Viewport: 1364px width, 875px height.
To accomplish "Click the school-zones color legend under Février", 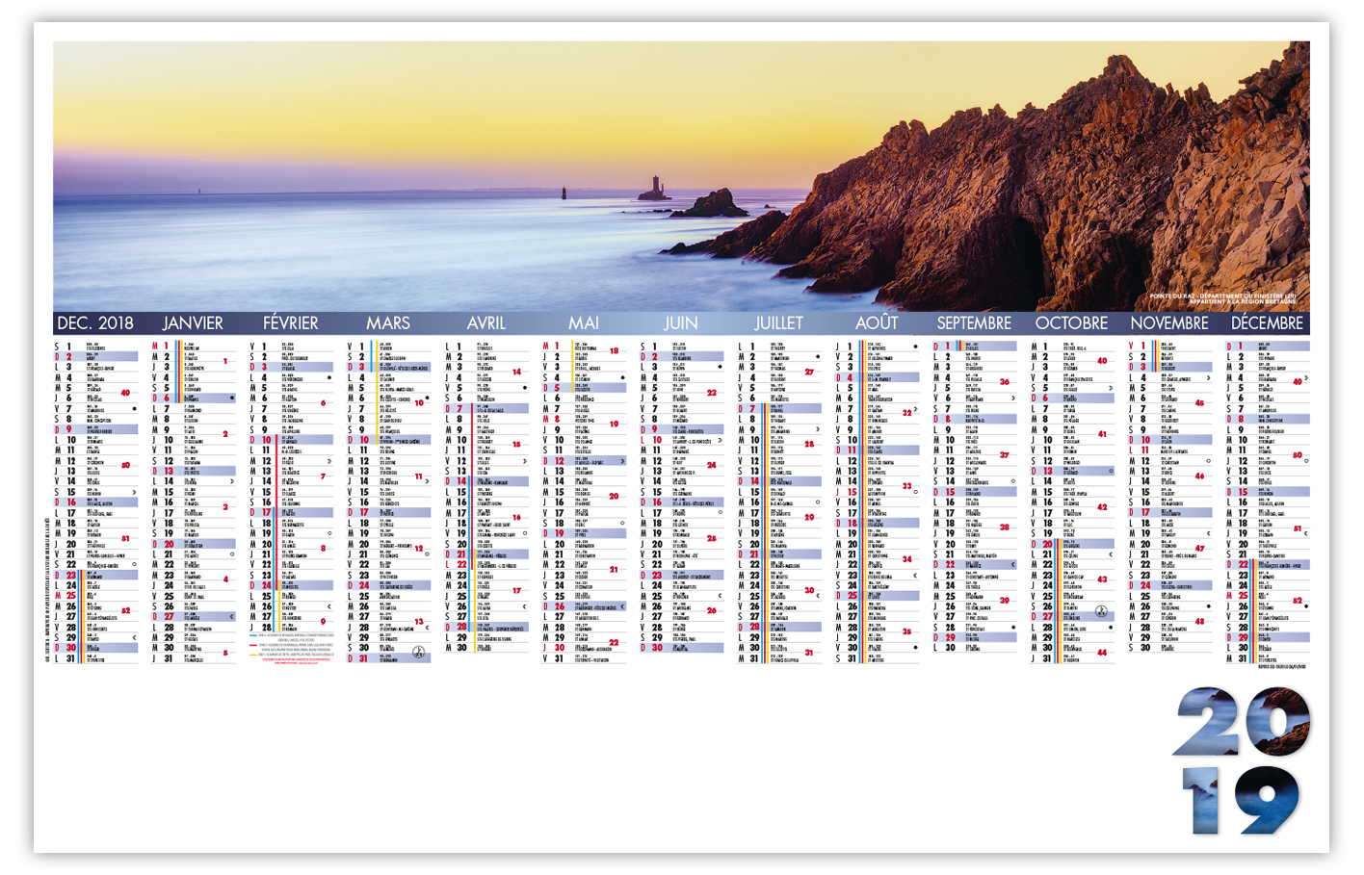I will (x=290, y=649).
